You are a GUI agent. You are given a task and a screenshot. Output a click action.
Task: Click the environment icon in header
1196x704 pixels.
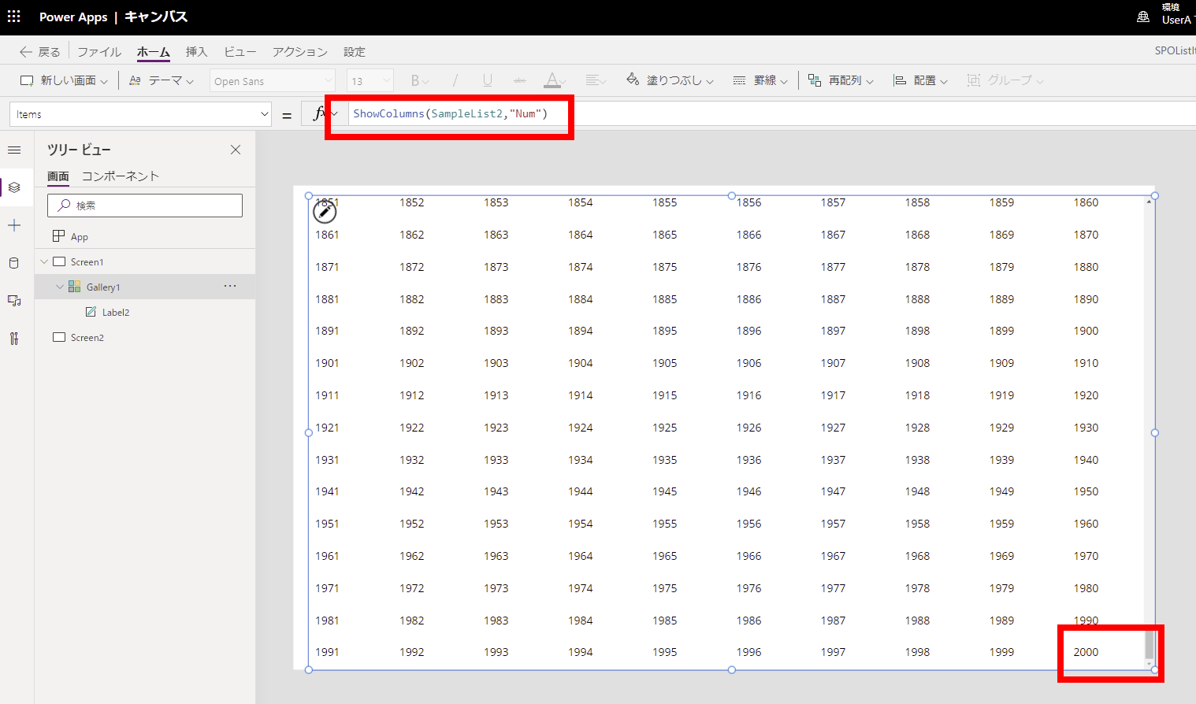tap(1143, 17)
